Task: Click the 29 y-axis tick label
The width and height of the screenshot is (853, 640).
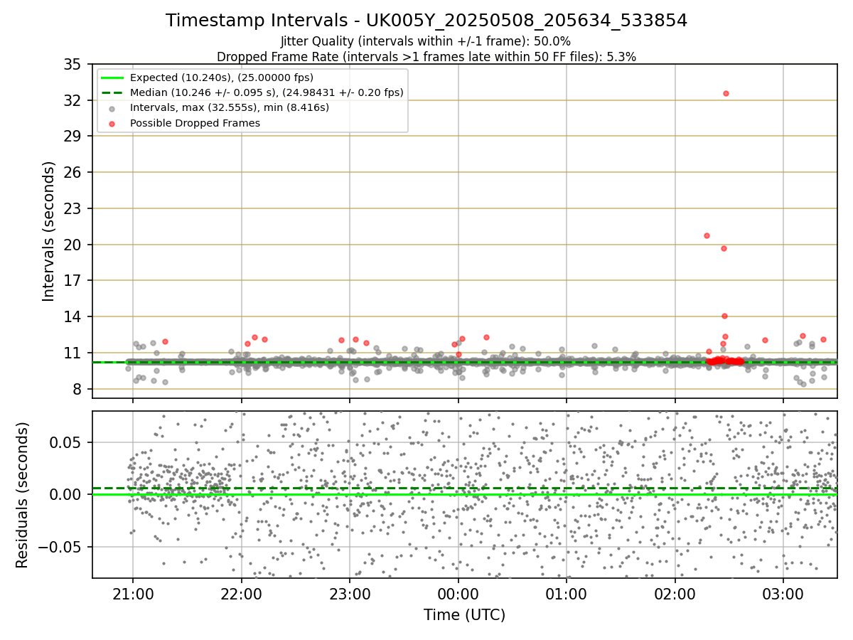Action: (73, 136)
